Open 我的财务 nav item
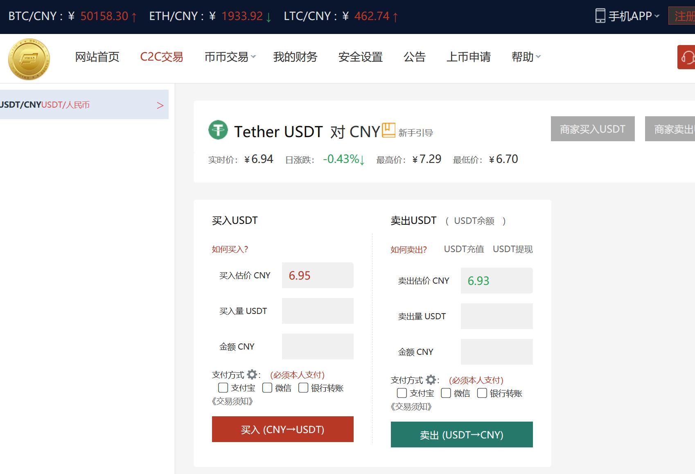This screenshot has height=474, width=695. (295, 57)
